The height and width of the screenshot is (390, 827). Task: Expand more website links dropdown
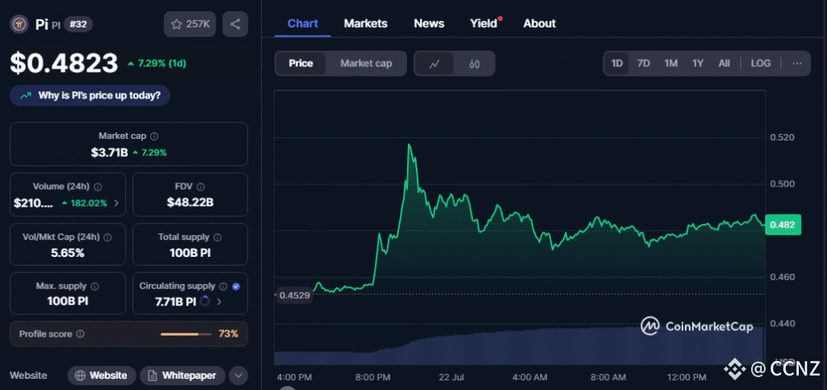tap(238, 375)
